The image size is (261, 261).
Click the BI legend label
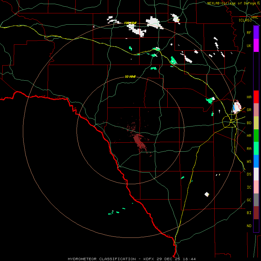(x=249, y=213)
